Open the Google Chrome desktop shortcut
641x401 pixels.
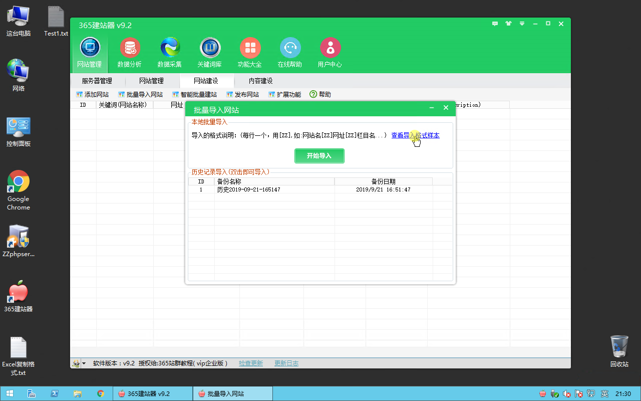coord(19,190)
